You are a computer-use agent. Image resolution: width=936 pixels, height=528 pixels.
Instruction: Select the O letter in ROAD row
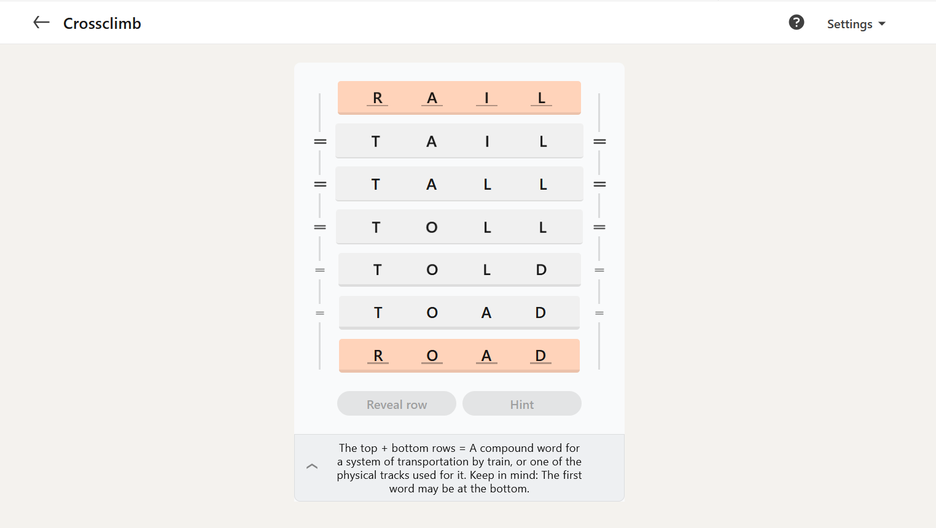click(432, 356)
